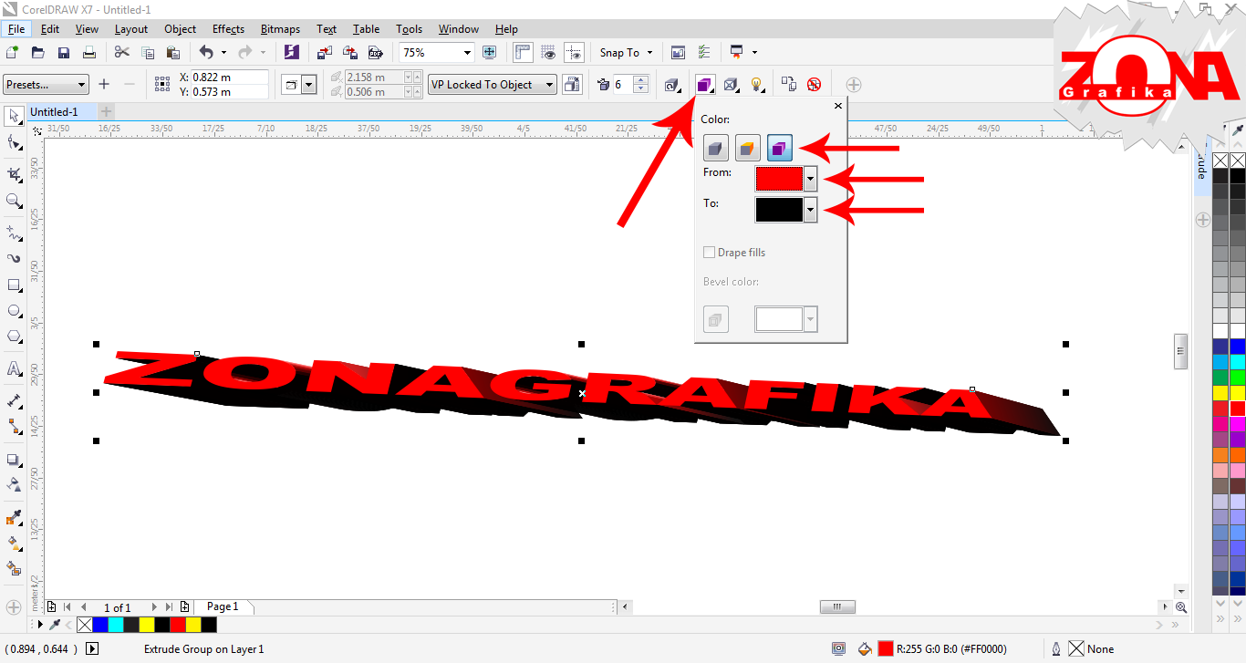Select the Page 1 tab

(223, 606)
